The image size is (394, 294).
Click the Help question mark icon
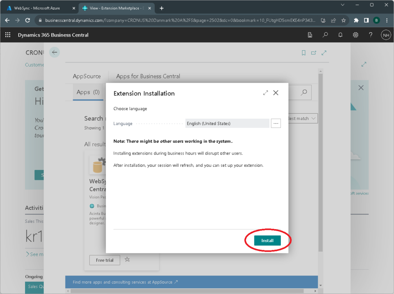pos(371,35)
